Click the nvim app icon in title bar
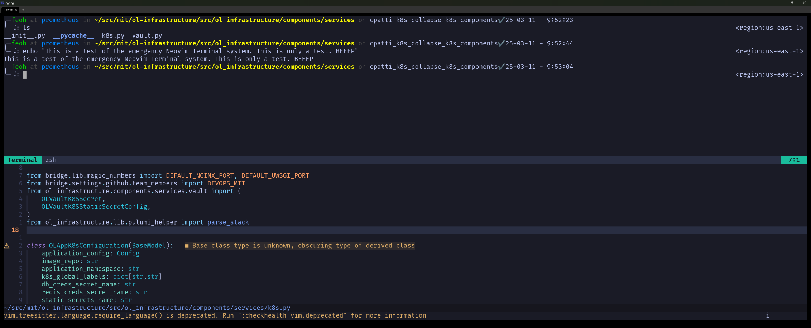Screen dimensions: 811x328 pyautogui.click(x=3, y=3)
